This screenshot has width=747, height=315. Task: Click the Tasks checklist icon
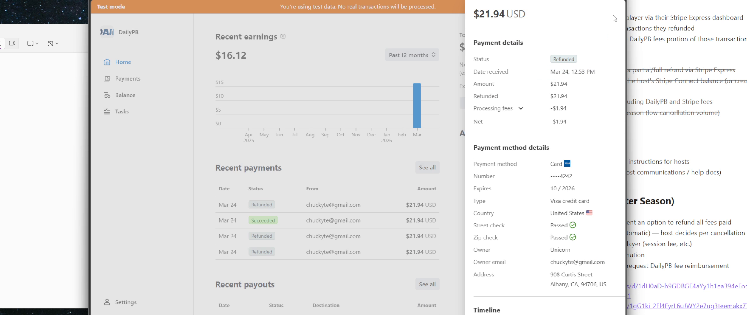pos(107,111)
